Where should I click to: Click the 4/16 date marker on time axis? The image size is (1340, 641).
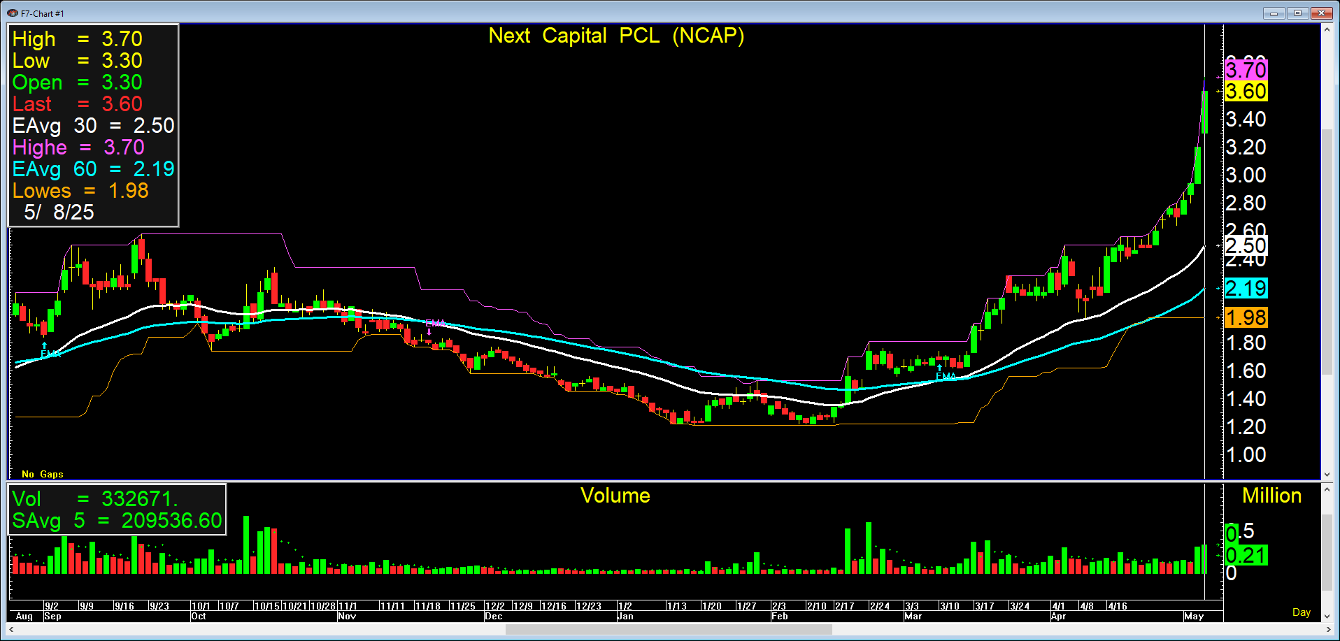tap(1118, 606)
